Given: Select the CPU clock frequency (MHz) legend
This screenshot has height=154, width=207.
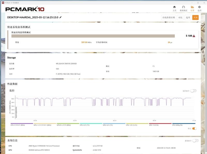Looking at the screenshot, I should (22, 125).
